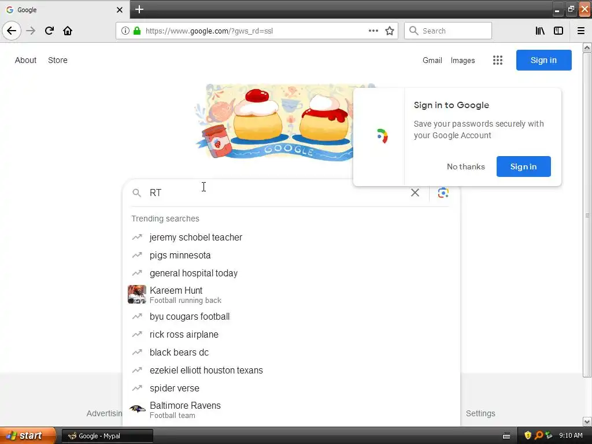This screenshot has width=592, height=444.
Task: Select Google - Mypal taskbar button
Action: click(107, 436)
